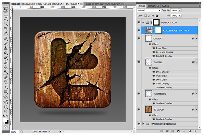Open the Opacity slider arrow
Viewport: 203px width, 135px height.
[x=180, y=10]
